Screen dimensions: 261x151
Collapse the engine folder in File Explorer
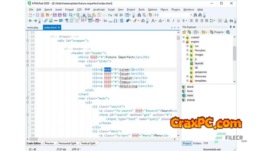pyautogui.click(x=184, y=41)
